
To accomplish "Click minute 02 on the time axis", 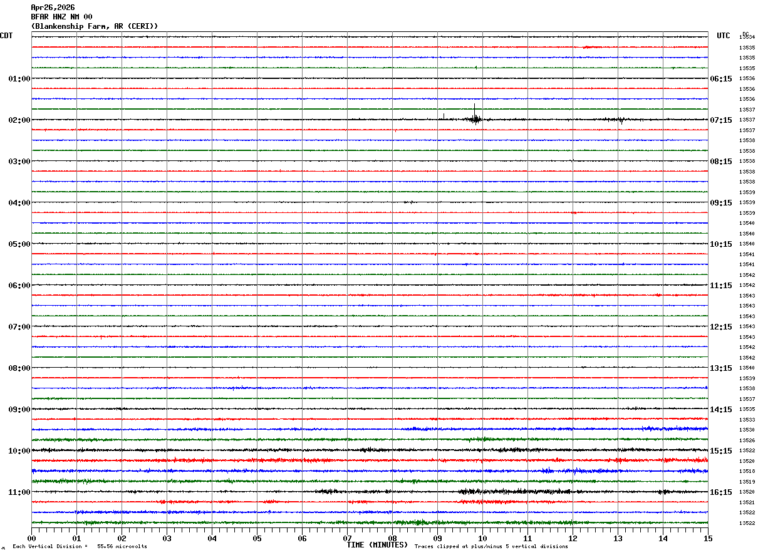I will pyautogui.click(x=122, y=538).
